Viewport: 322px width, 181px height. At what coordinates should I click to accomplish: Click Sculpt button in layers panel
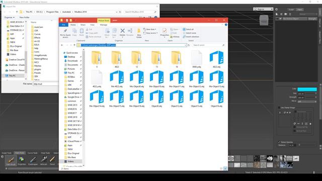click(x=291, y=10)
